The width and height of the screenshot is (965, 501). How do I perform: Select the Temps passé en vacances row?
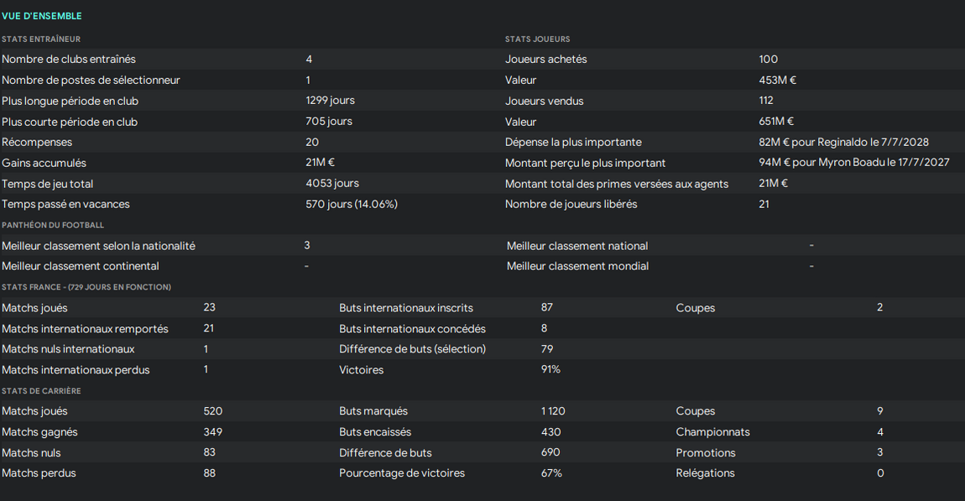pyautogui.click(x=65, y=204)
